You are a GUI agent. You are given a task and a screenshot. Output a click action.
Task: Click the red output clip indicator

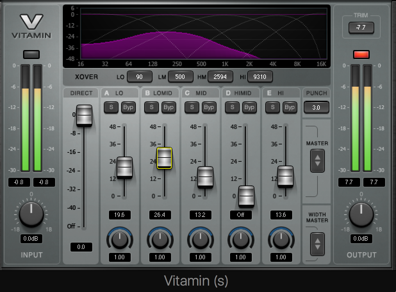[x=361, y=54]
